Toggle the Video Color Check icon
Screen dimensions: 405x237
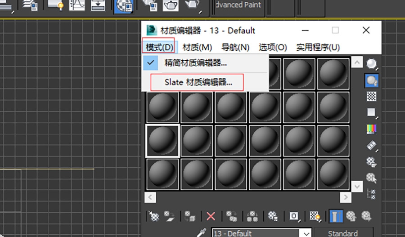coord(371,129)
